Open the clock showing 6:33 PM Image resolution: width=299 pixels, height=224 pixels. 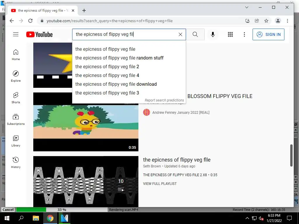[274, 218]
